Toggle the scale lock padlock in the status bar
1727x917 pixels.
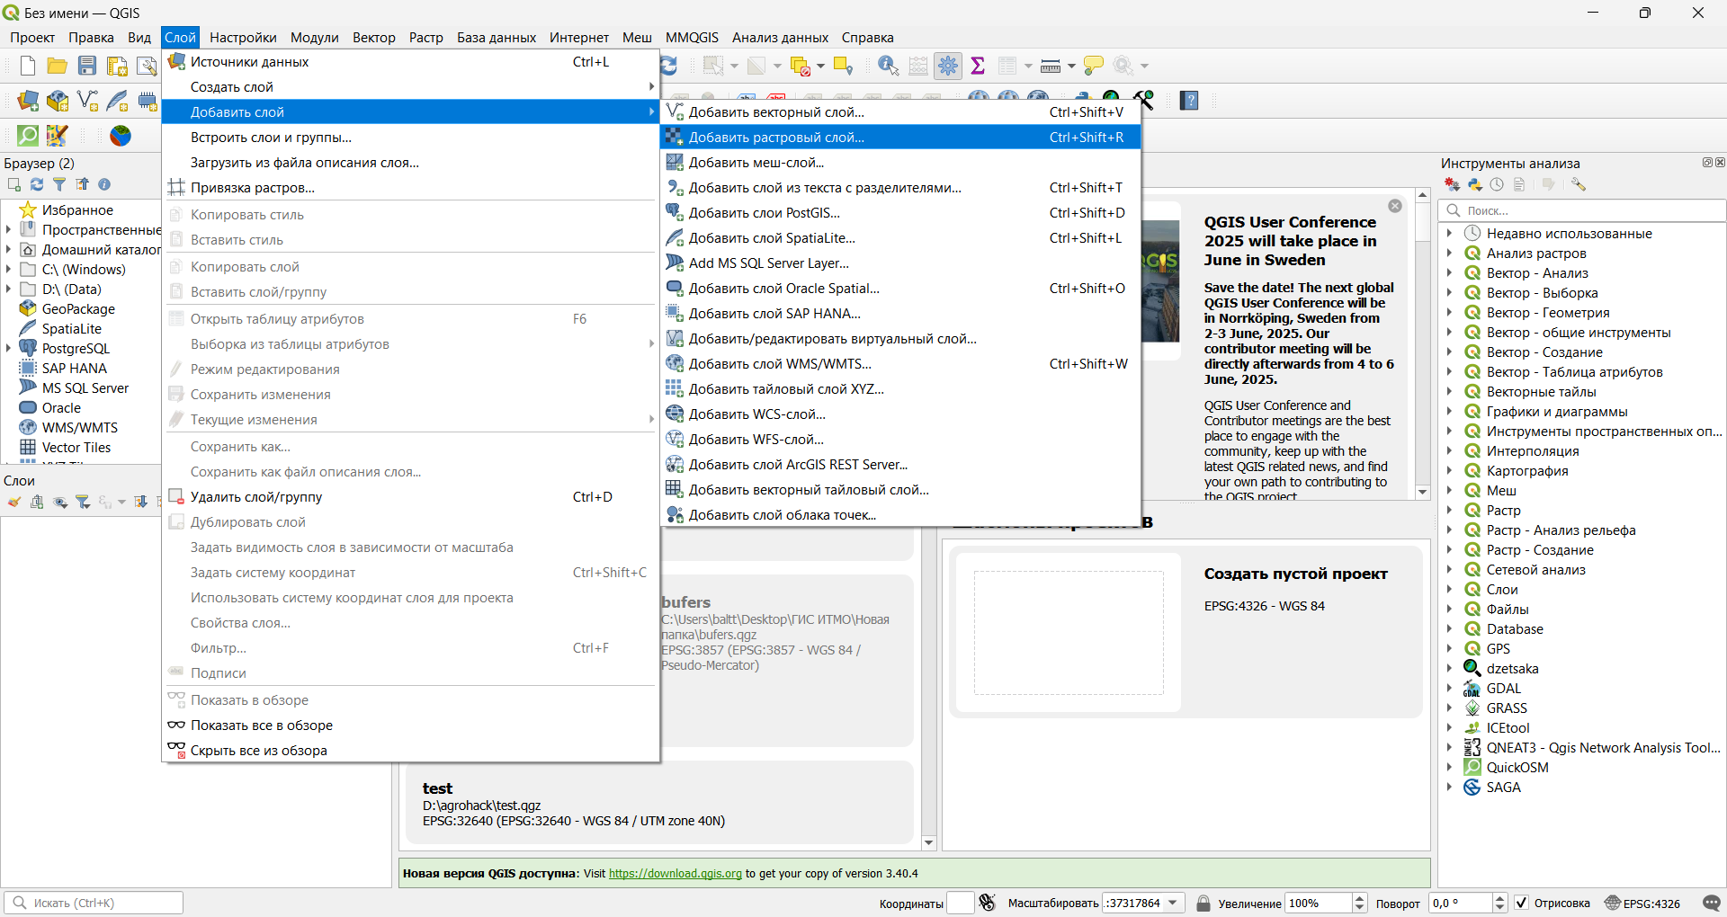point(1204,903)
